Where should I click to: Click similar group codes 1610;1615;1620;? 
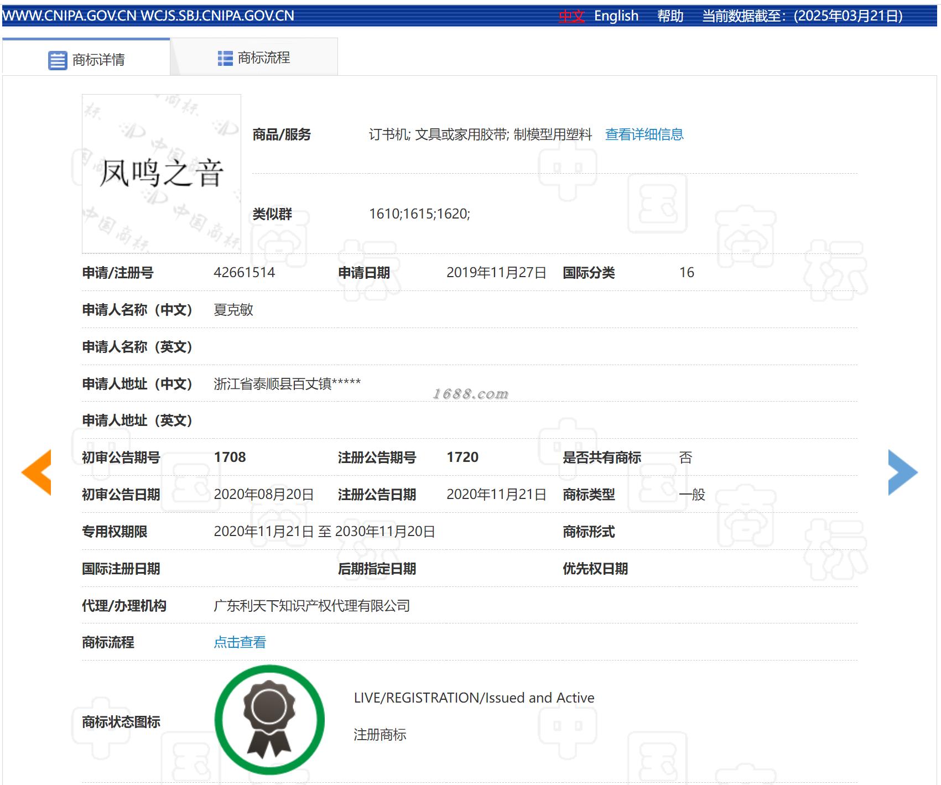(420, 214)
